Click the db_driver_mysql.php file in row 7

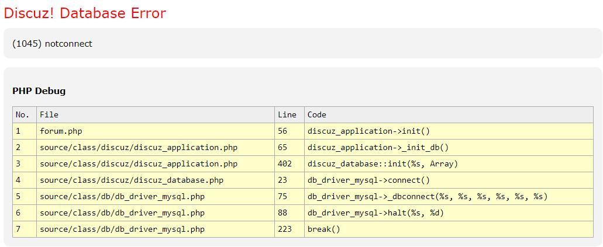point(156,229)
